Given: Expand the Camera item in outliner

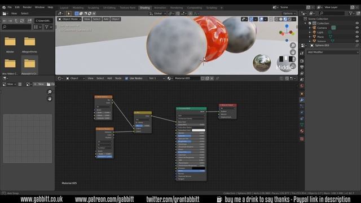Looking at the screenshot, I should 310,28.
